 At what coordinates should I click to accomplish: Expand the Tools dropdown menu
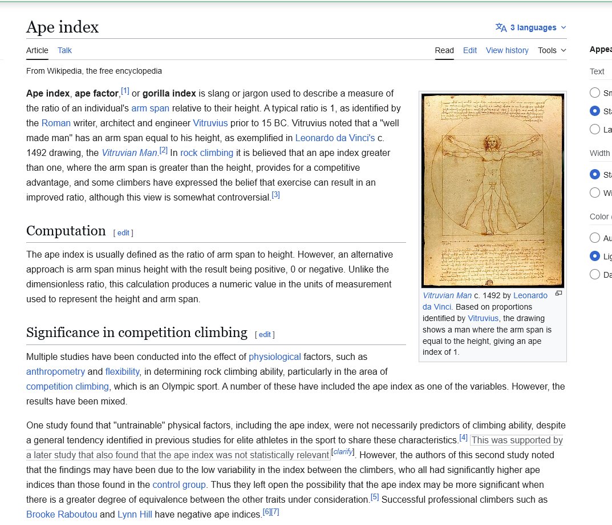551,50
